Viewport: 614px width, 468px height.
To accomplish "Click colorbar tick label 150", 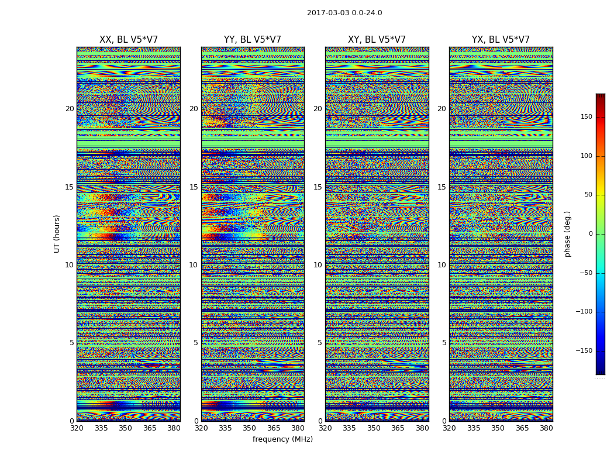I will 586,117.
